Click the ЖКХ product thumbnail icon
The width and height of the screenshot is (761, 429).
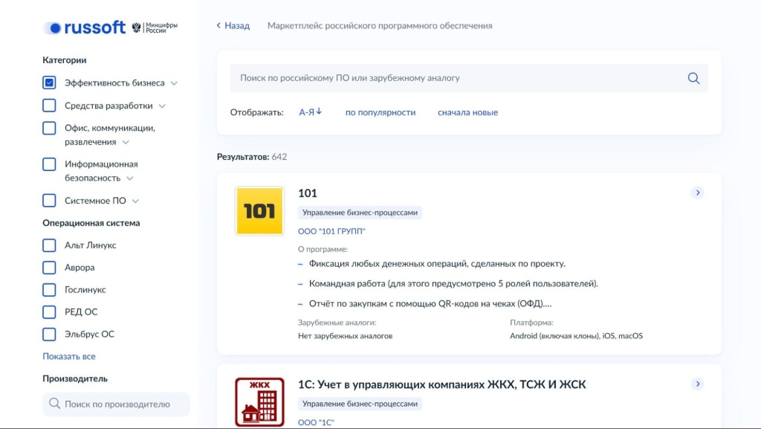pyautogui.click(x=259, y=401)
